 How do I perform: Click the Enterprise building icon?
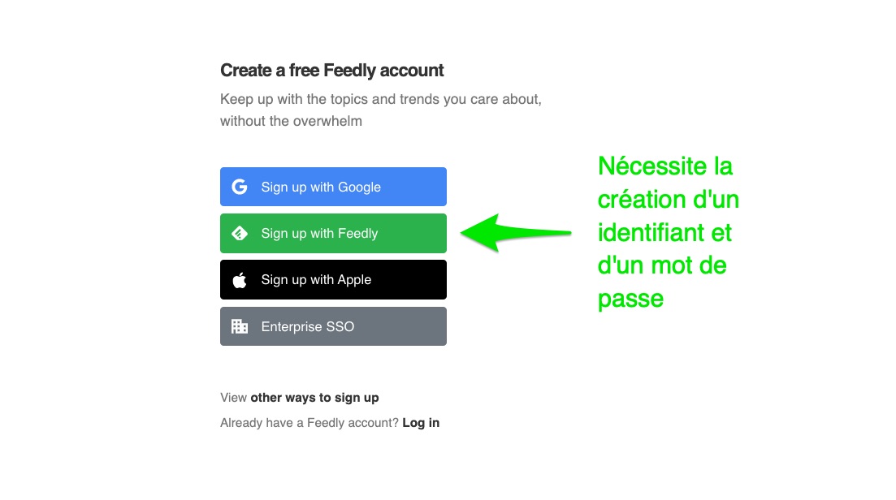(x=240, y=326)
